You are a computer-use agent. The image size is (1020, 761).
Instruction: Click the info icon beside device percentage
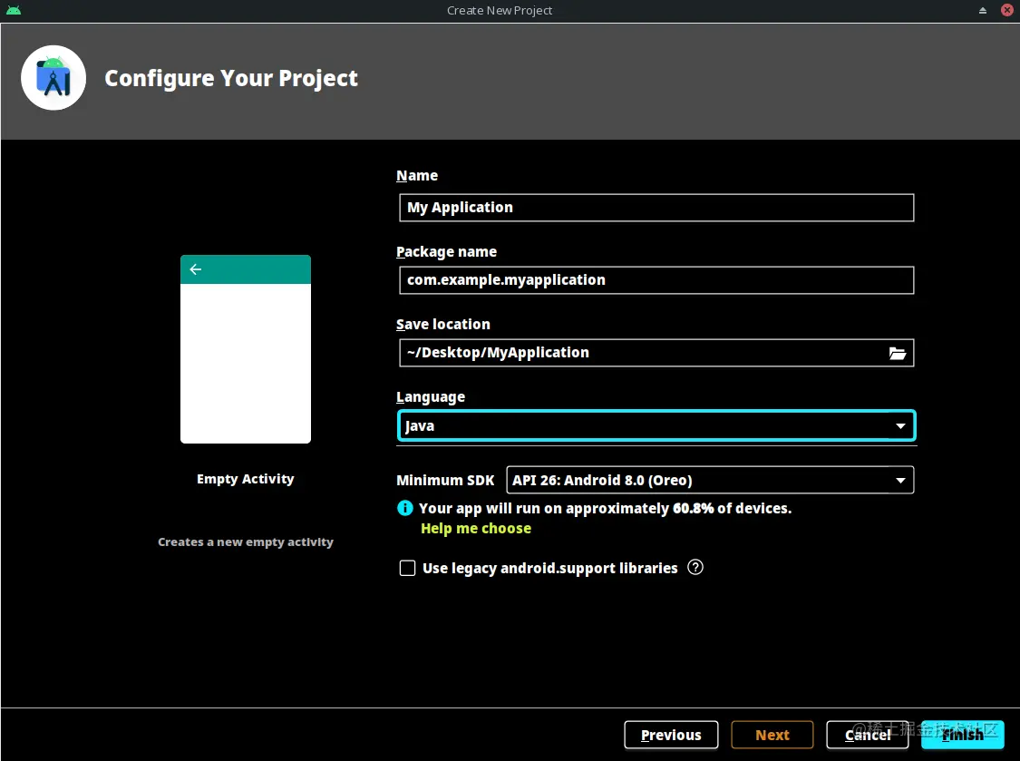click(x=404, y=508)
